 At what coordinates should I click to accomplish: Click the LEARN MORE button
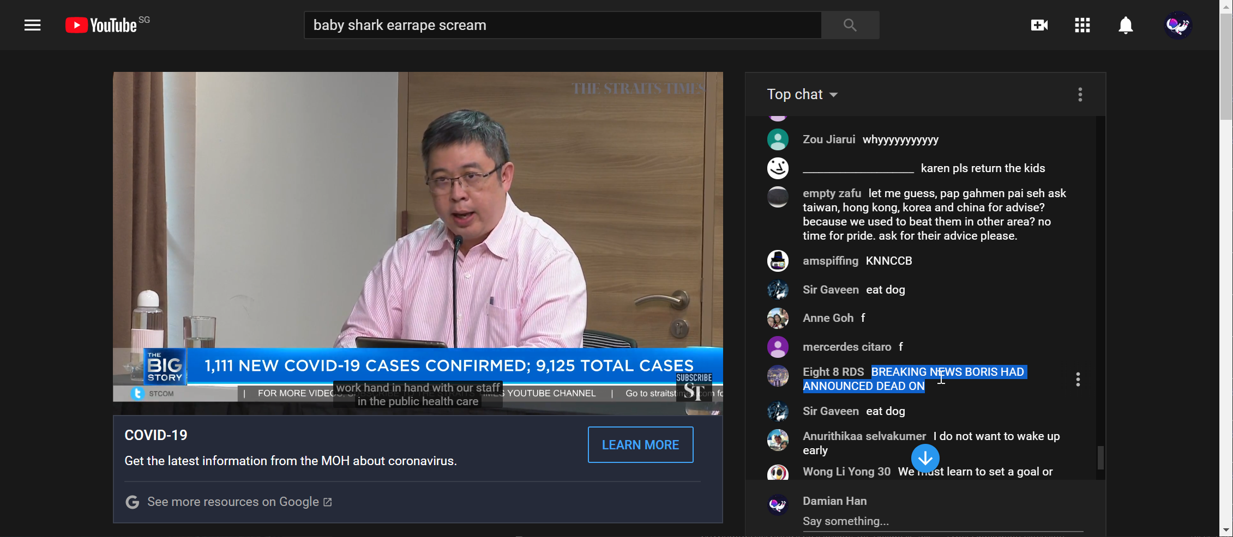point(640,445)
